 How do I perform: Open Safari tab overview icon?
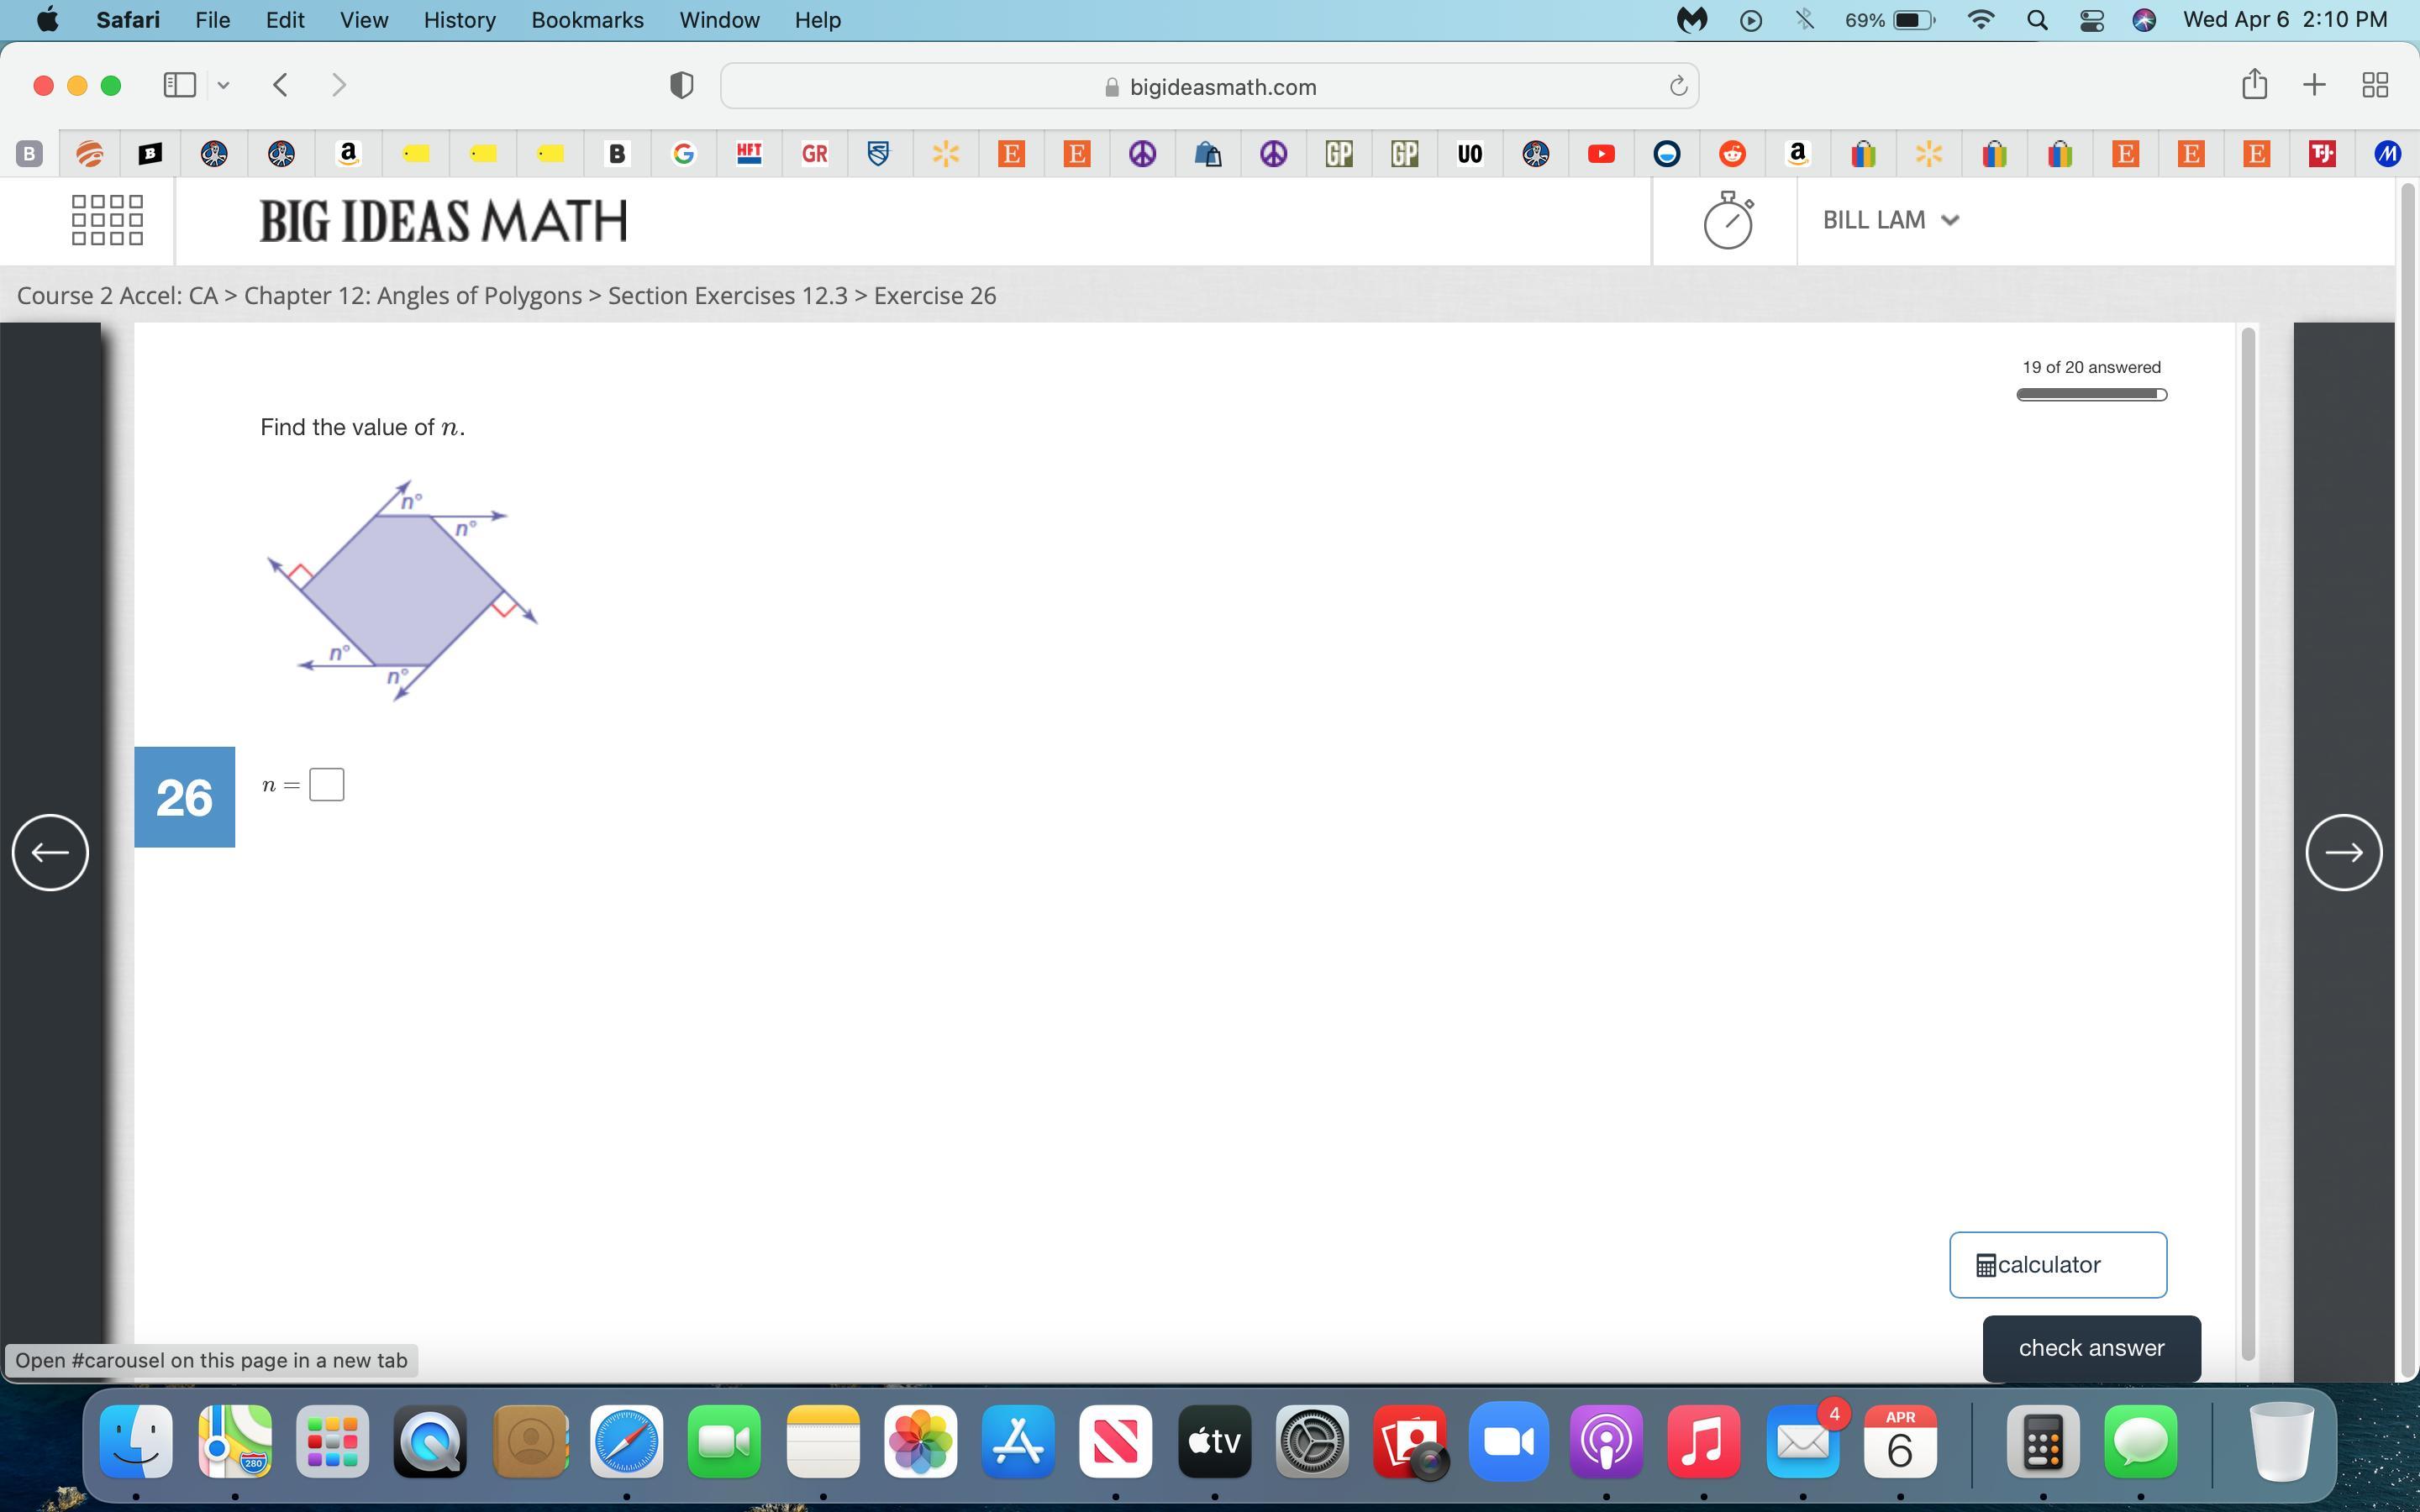[2375, 85]
